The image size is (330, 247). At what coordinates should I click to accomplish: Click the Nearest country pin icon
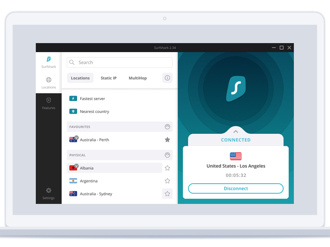tap(73, 111)
